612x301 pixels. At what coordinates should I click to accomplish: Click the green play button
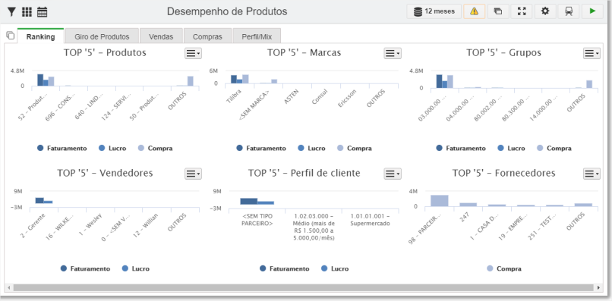pos(592,11)
